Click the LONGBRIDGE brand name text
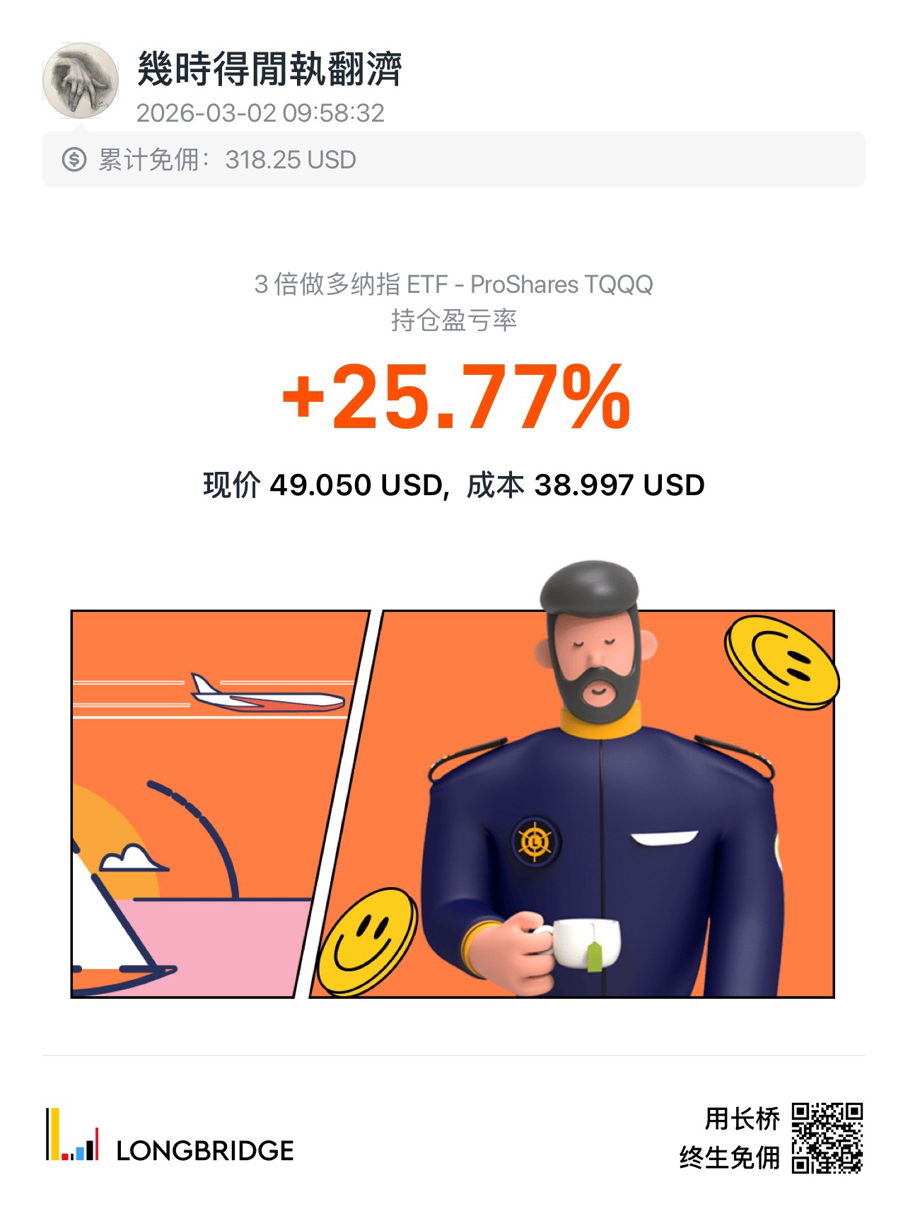Screen dimensions: 908x1221 [205, 1151]
